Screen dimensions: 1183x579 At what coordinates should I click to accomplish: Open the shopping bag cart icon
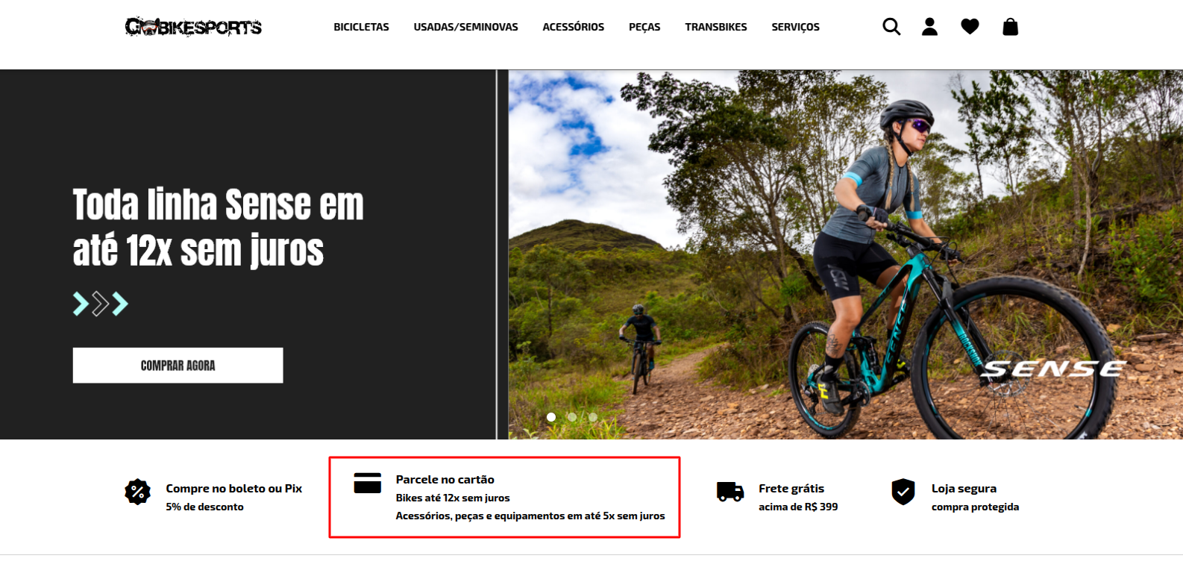point(1011,27)
